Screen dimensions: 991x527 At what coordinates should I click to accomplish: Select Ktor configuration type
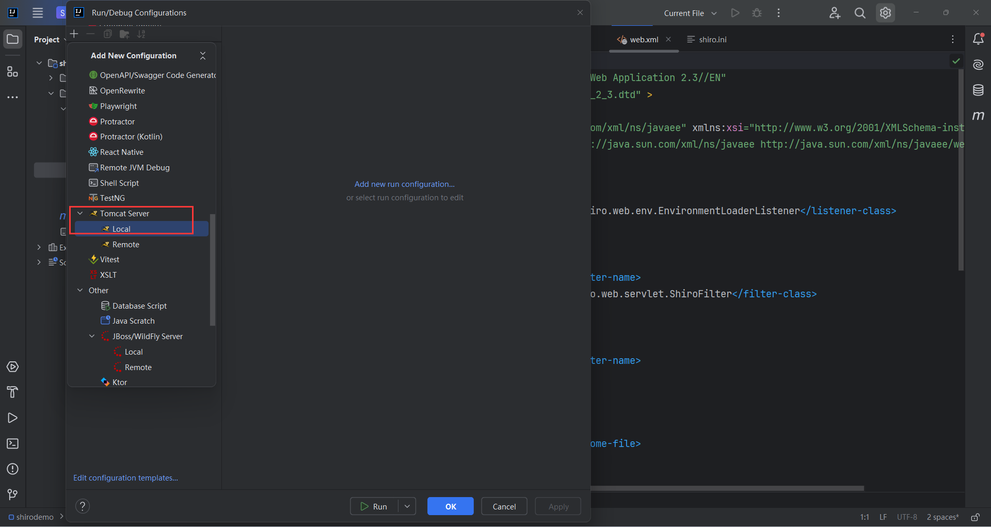(114, 382)
